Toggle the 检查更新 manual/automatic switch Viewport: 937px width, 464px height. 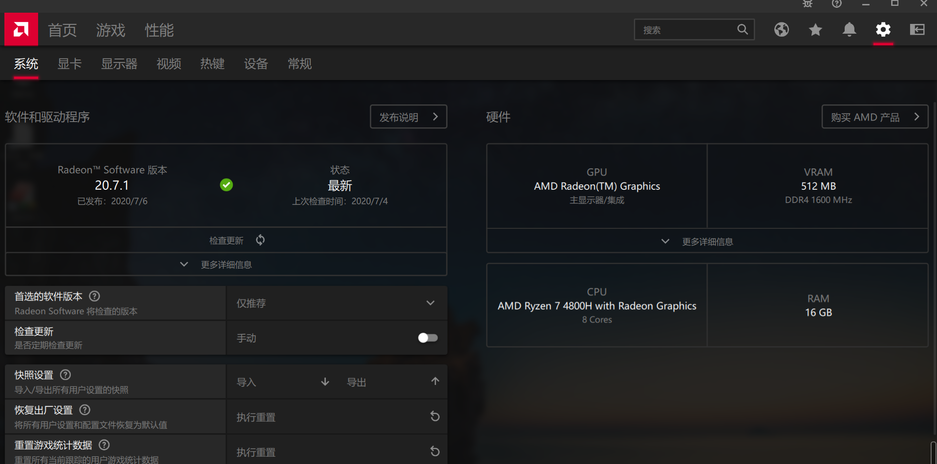click(428, 338)
